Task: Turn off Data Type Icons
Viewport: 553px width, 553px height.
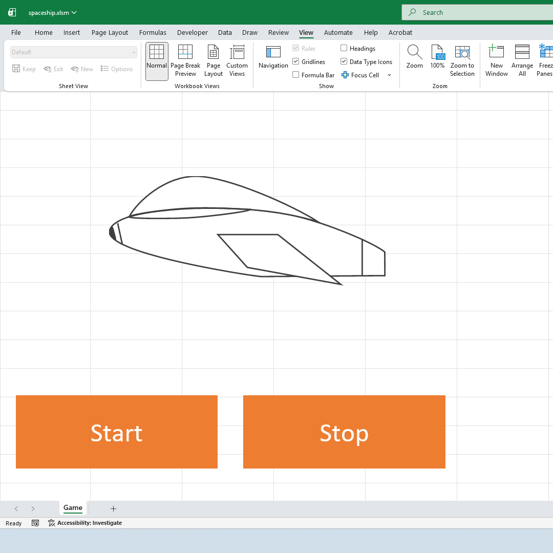Action: pyautogui.click(x=343, y=61)
